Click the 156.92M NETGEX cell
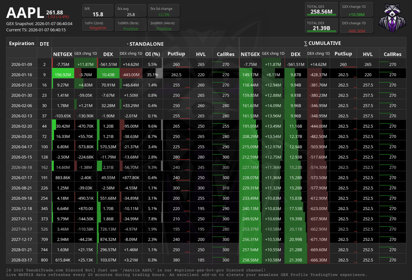Screen dimensions: 412x280 [x=63, y=74]
